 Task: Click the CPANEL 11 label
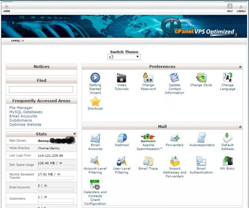pos(18,41)
